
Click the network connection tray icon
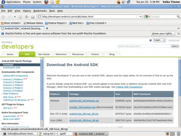[x=128, y=2]
